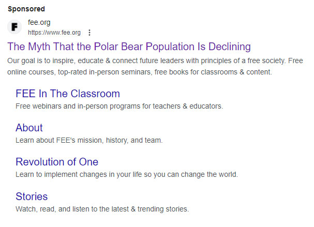314x227 pixels.
Task: Open the three-dot ad options menu
Action: pyautogui.click(x=89, y=33)
